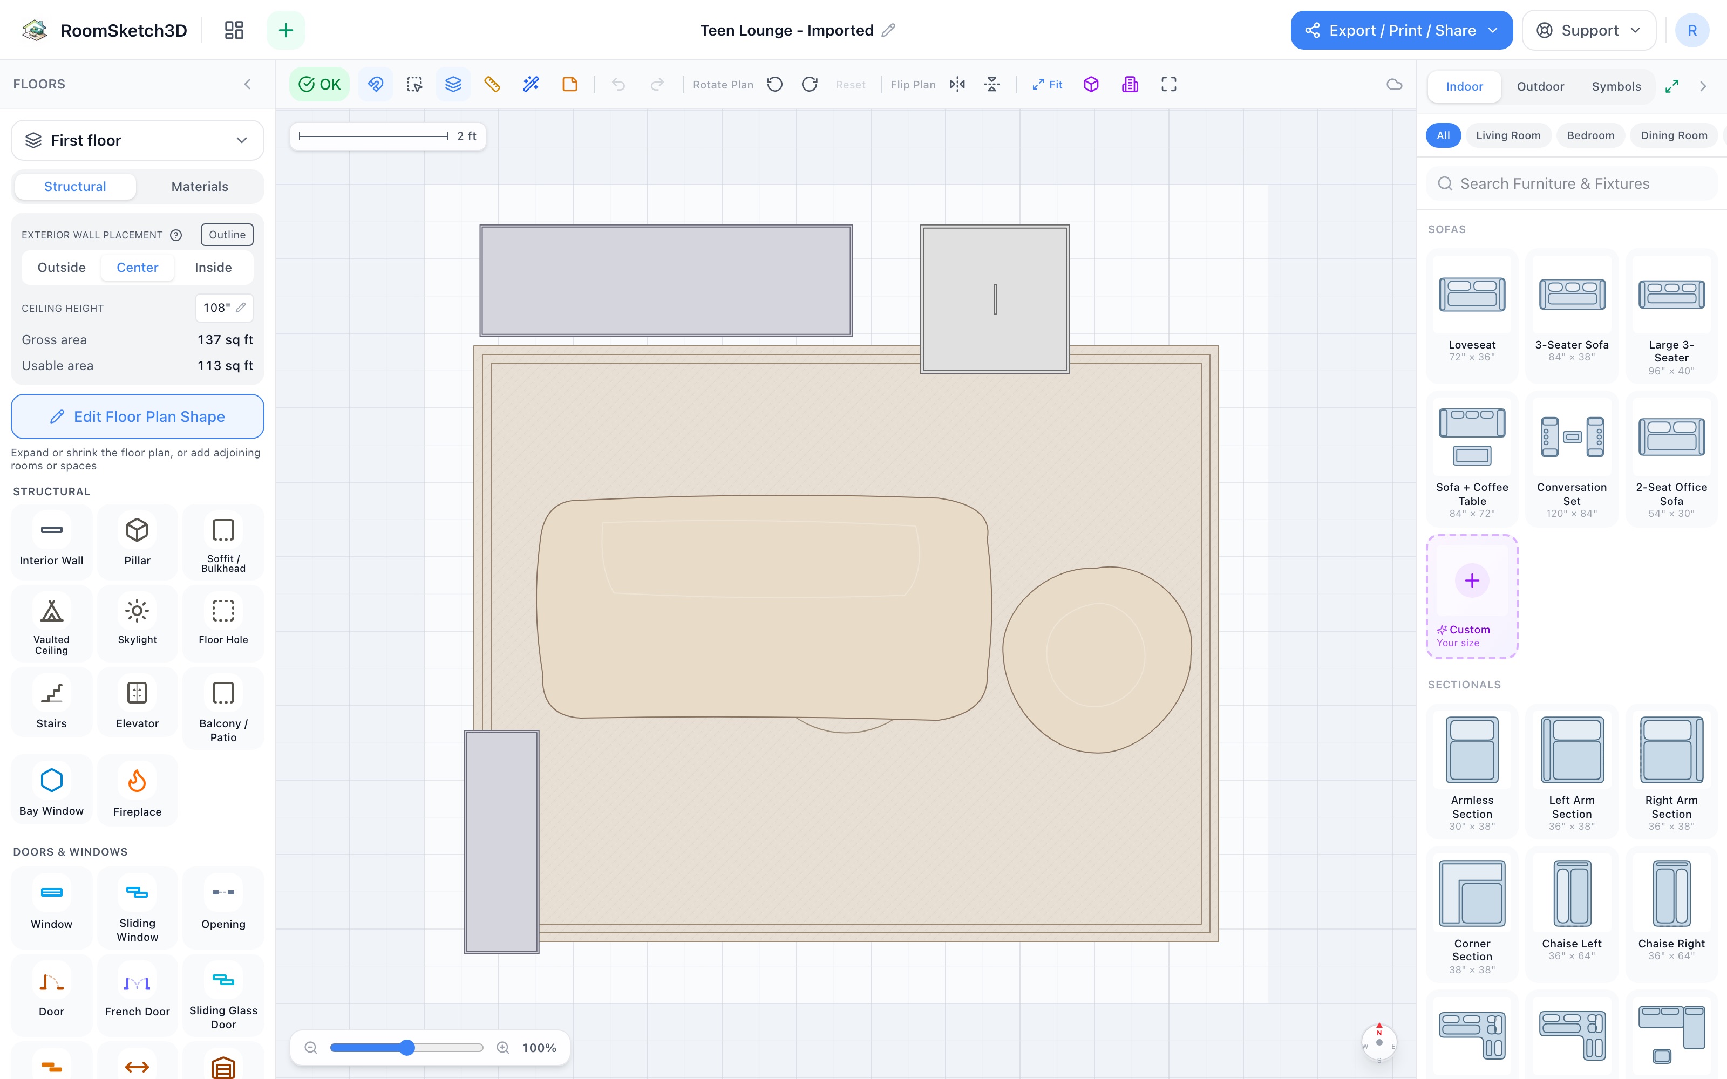Adjust the zoom slider handle
Image resolution: width=1727 pixels, height=1079 pixels.
tap(407, 1048)
